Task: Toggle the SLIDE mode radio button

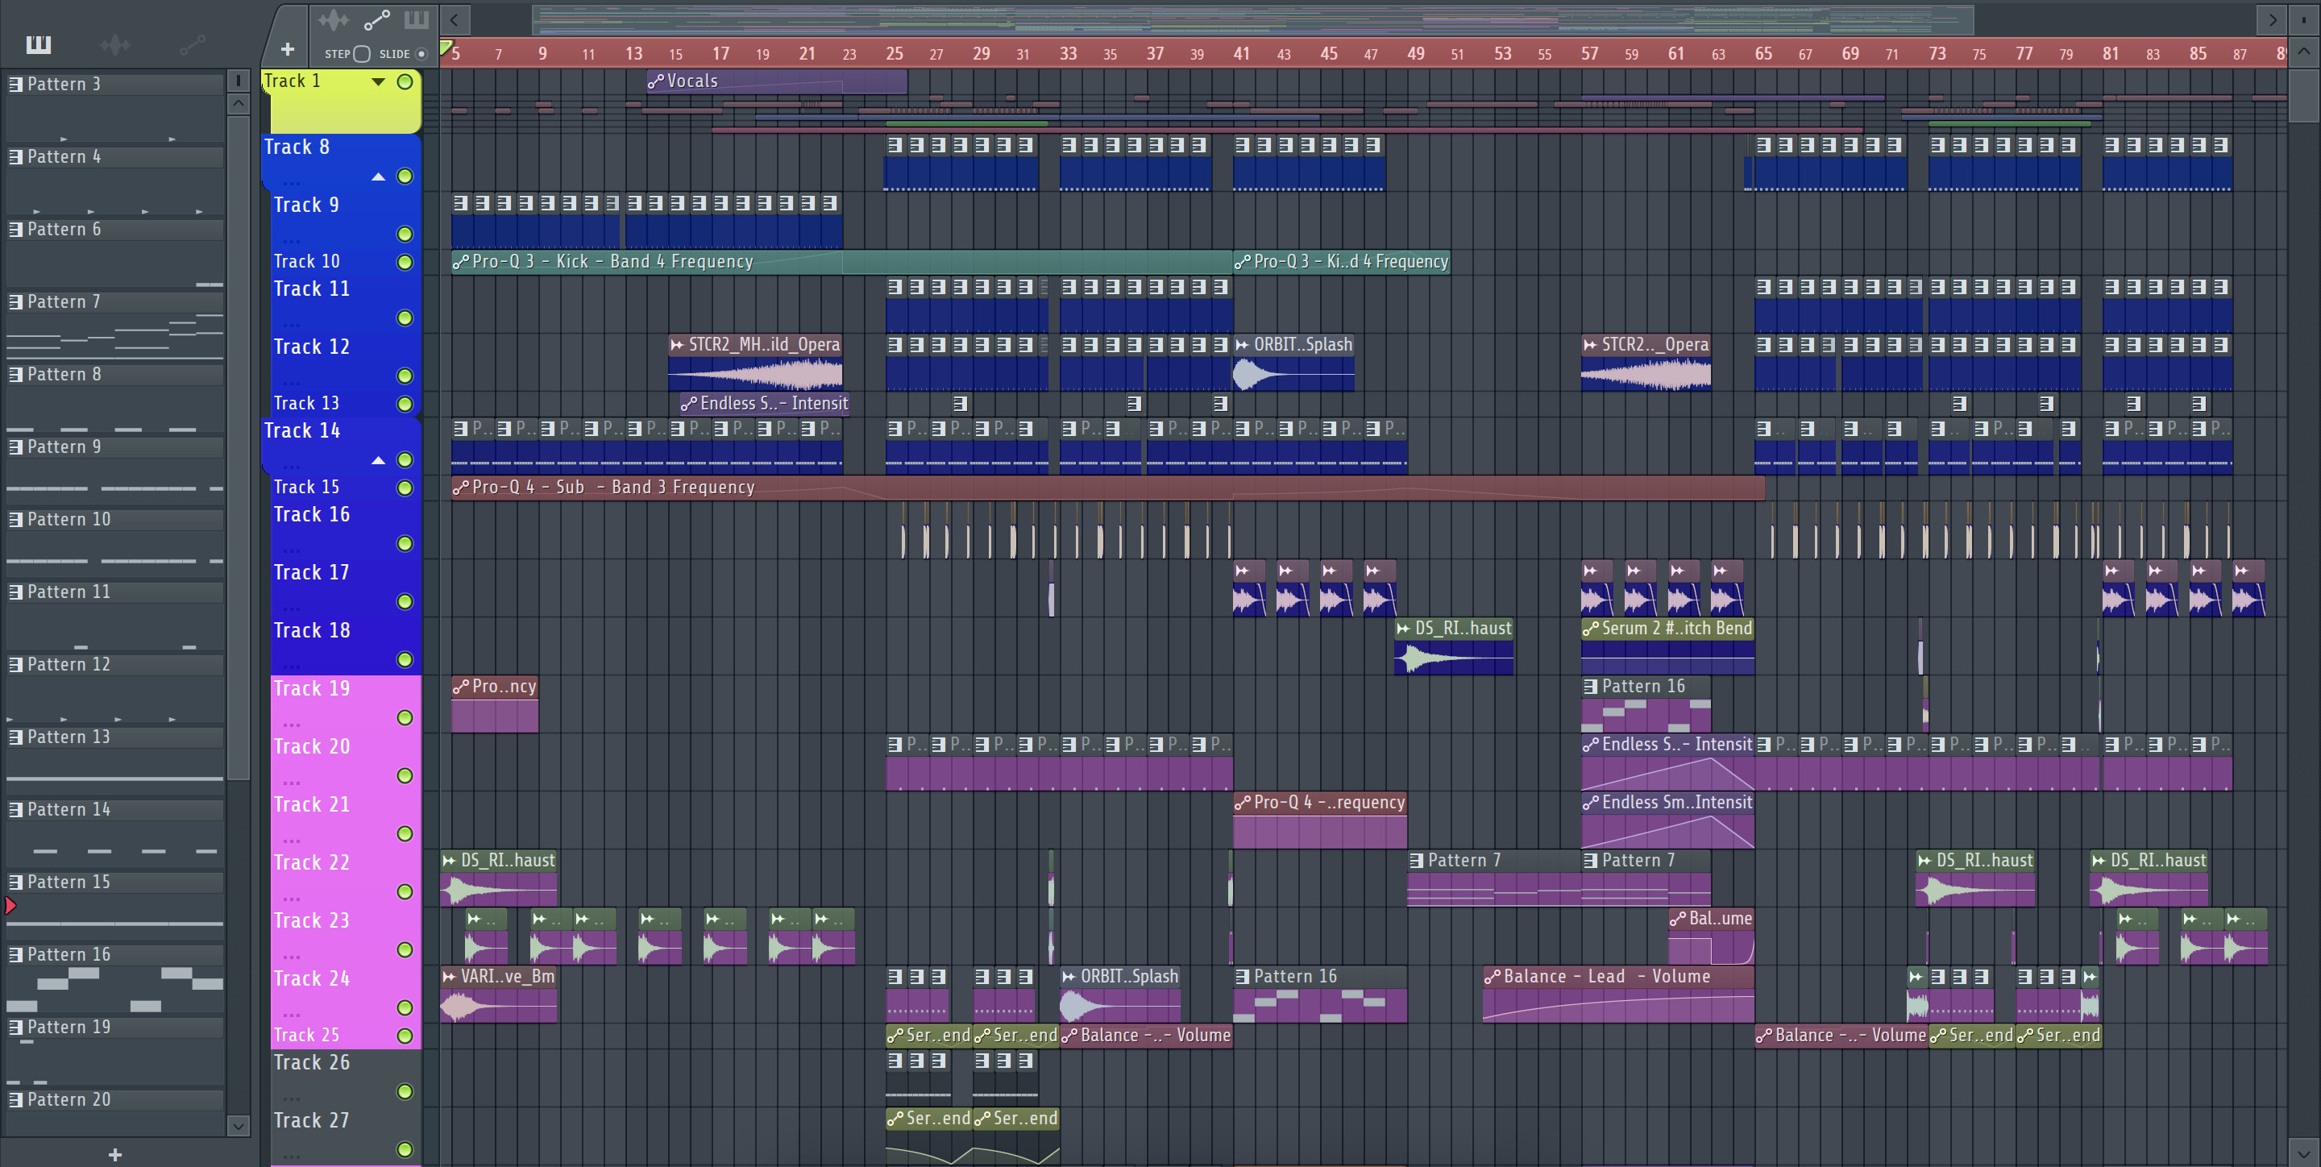Action: click(421, 54)
